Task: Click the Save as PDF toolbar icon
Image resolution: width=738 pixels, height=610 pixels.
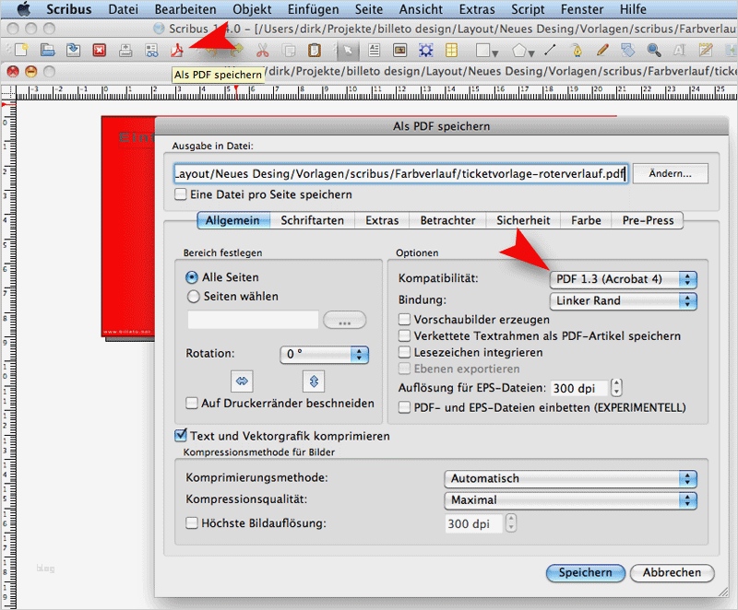Action: coord(177,50)
